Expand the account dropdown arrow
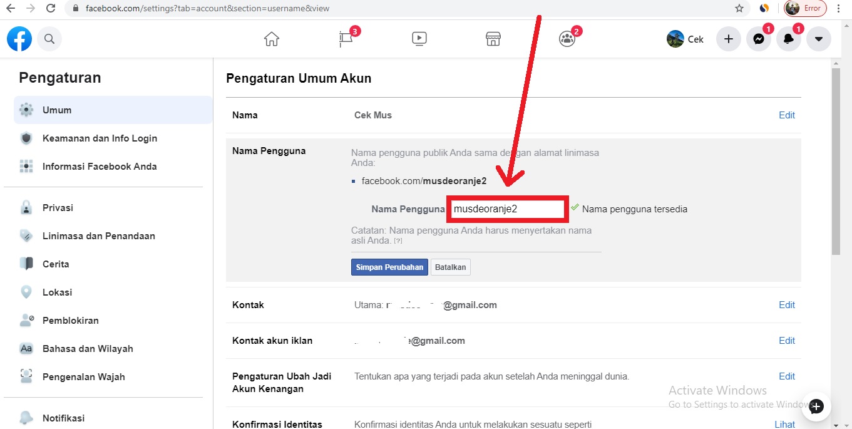The width and height of the screenshot is (852, 429). click(x=819, y=39)
